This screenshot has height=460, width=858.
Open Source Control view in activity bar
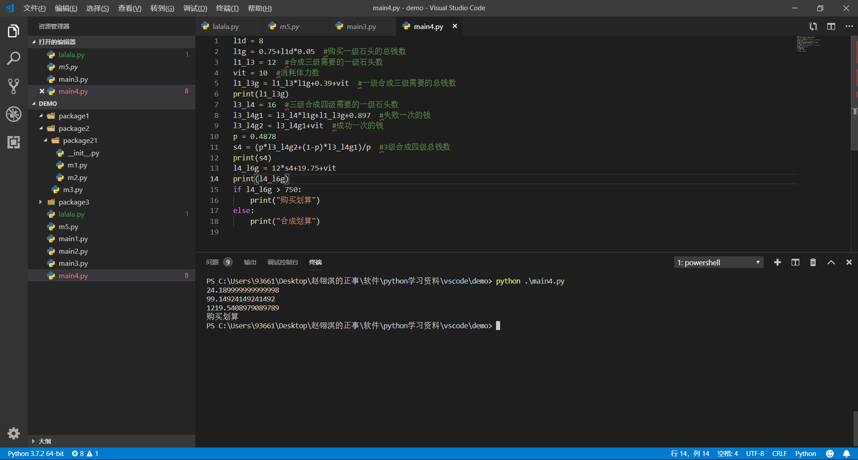(x=13, y=86)
